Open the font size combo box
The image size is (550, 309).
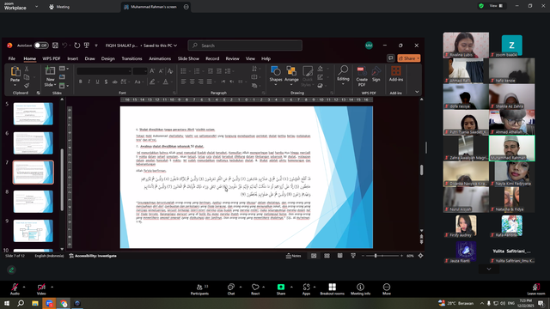tap(139, 71)
